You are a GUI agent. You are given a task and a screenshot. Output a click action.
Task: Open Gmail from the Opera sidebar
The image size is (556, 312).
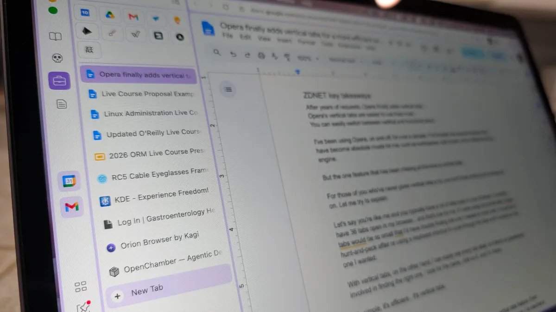pyautogui.click(x=72, y=207)
